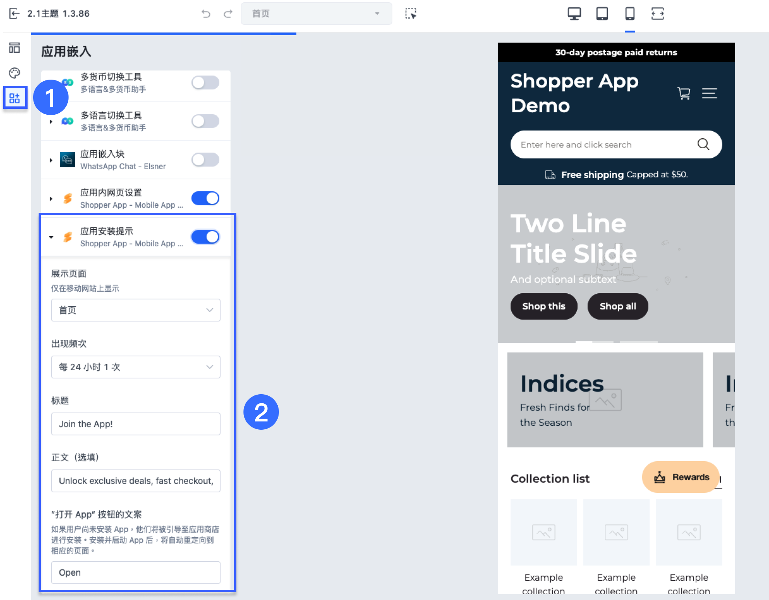Image resolution: width=769 pixels, height=600 pixels.
Task: Click the Shopper App icon in 应用内网页设置 row
Action: pyautogui.click(x=68, y=198)
